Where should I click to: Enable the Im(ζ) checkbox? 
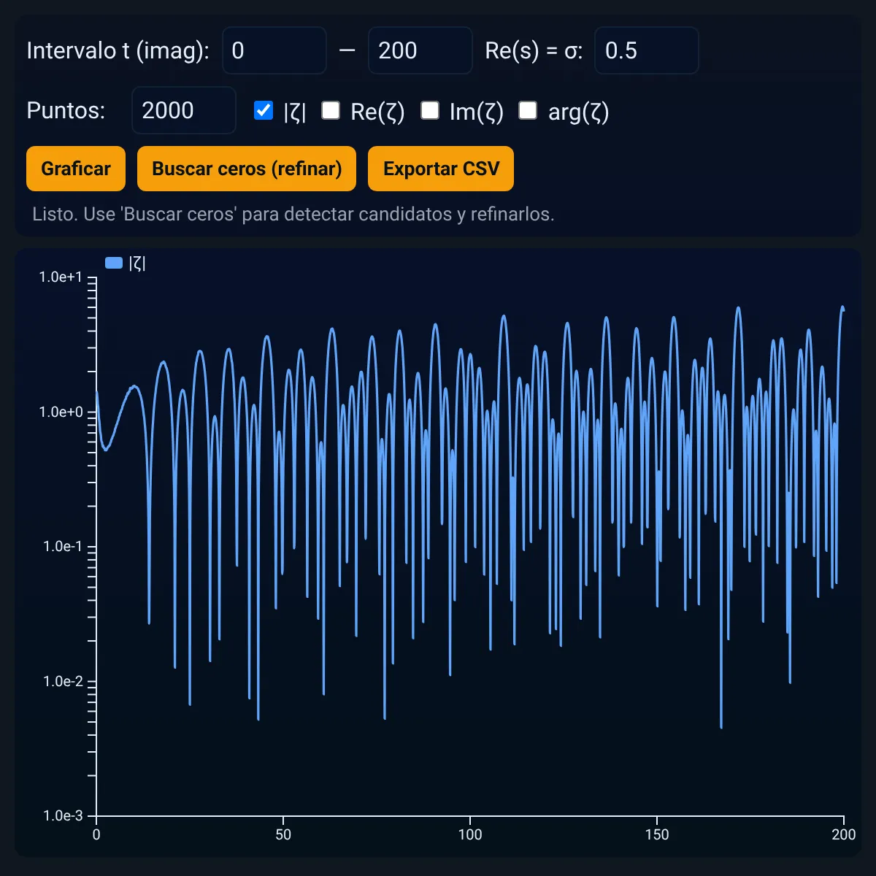(x=430, y=110)
